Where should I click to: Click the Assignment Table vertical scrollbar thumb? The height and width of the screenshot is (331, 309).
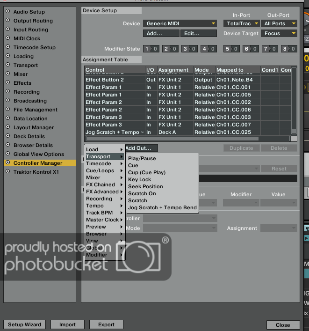294,131
